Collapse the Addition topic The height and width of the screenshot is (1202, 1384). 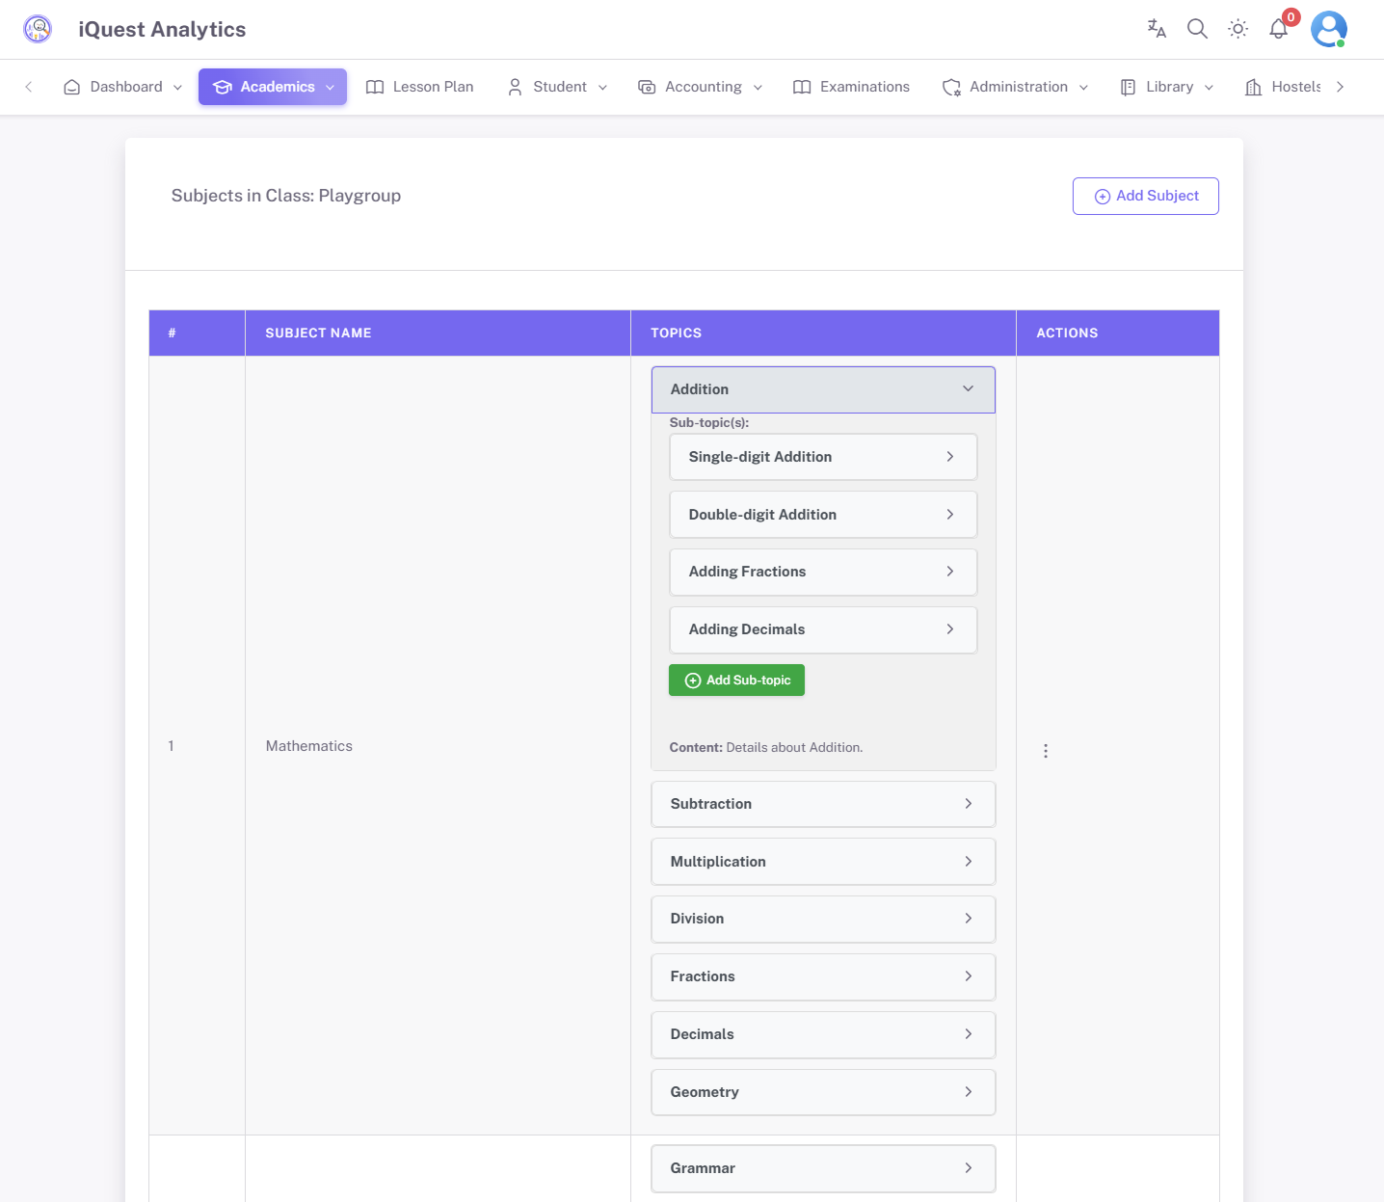(823, 389)
